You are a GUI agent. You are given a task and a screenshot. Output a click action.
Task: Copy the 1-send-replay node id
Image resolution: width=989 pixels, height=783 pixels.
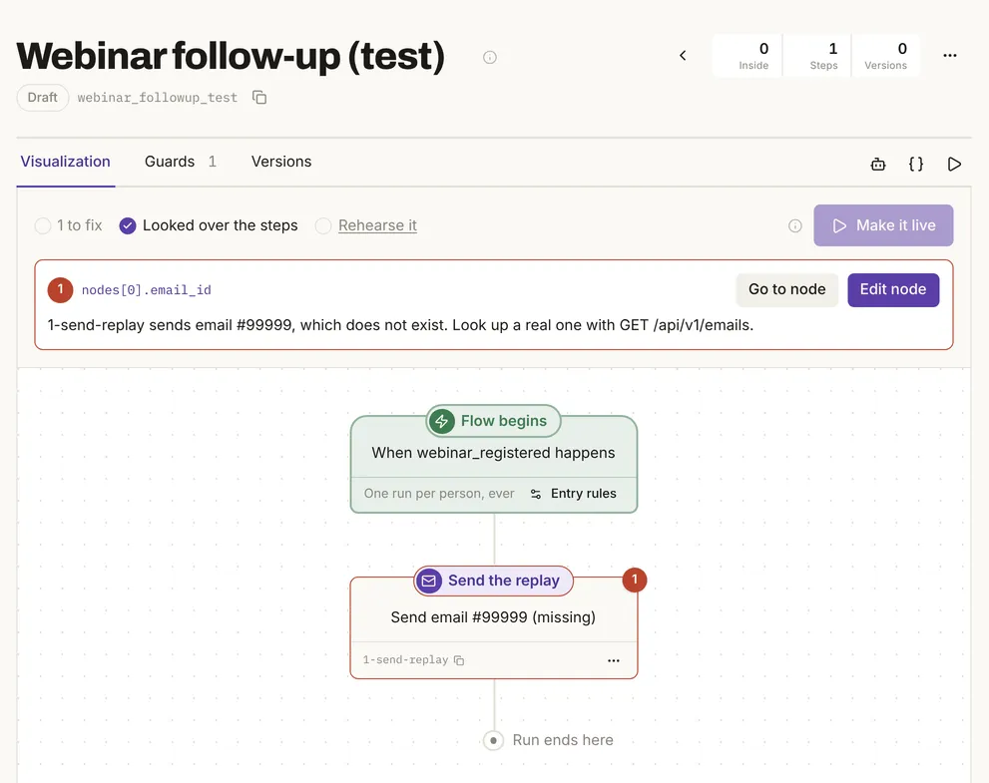[x=459, y=660]
